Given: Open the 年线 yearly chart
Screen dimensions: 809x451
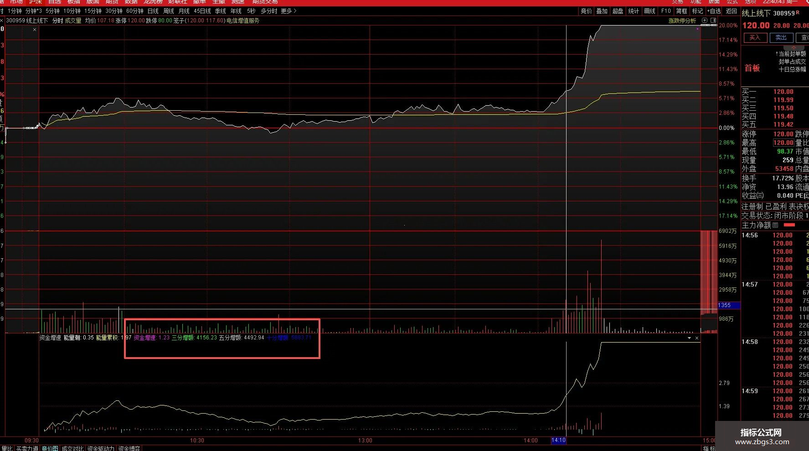Looking at the screenshot, I should click(236, 11).
